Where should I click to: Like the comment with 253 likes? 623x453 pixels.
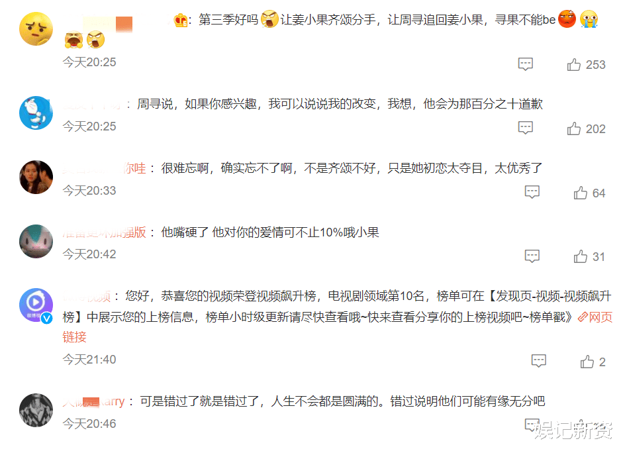[x=573, y=64]
